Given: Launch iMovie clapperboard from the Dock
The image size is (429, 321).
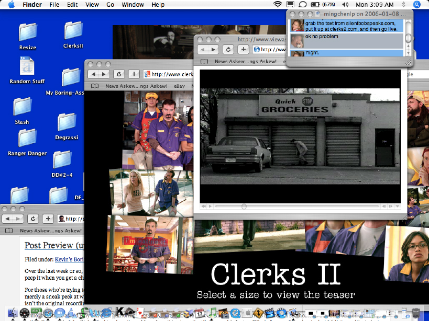Looking at the screenshot, I should (270, 313).
